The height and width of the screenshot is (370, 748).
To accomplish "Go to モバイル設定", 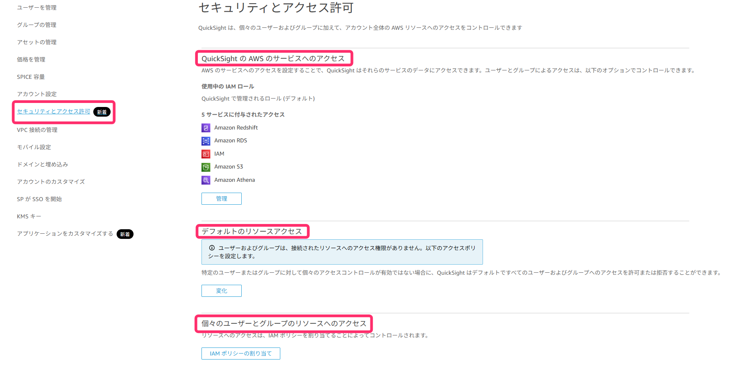I will 34,147.
